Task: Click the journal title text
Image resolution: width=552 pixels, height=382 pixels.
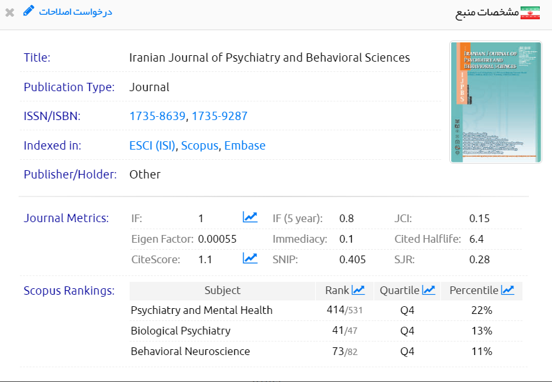Action: tap(269, 57)
